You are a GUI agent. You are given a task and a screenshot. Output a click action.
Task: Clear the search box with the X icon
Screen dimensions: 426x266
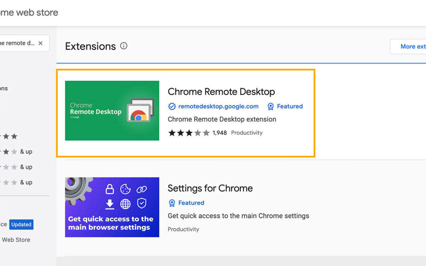(x=40, y=43)
